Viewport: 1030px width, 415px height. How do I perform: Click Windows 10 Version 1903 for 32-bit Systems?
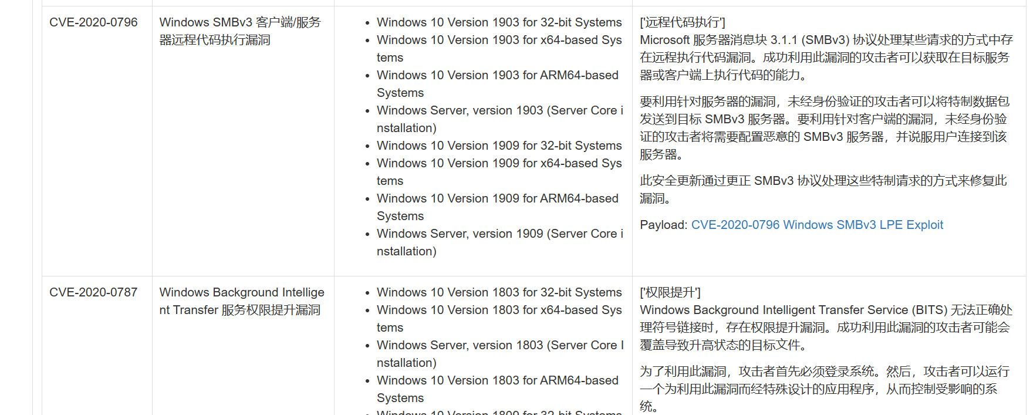click(x=499, y=22)
